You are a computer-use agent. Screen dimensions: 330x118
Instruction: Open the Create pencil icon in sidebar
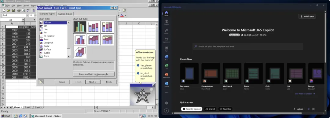point(166,31)
